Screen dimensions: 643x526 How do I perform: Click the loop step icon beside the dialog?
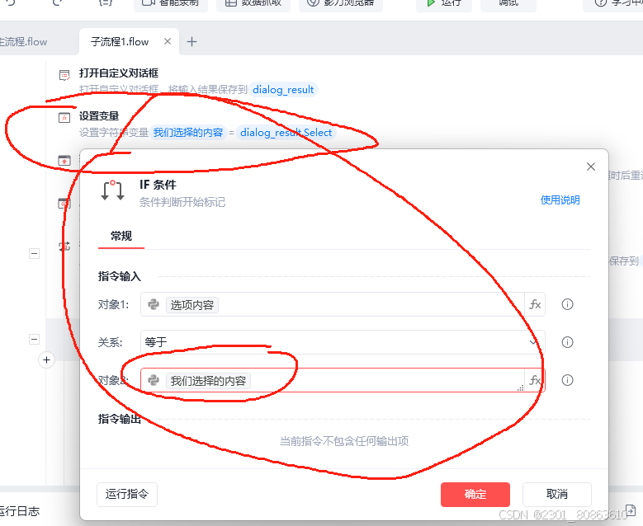tap(64, 247)
